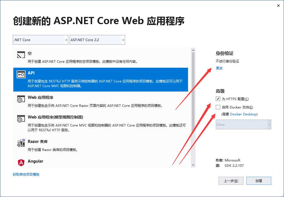
Task: Click the 启用 Docker 支持(E) label
Action: 237,107
